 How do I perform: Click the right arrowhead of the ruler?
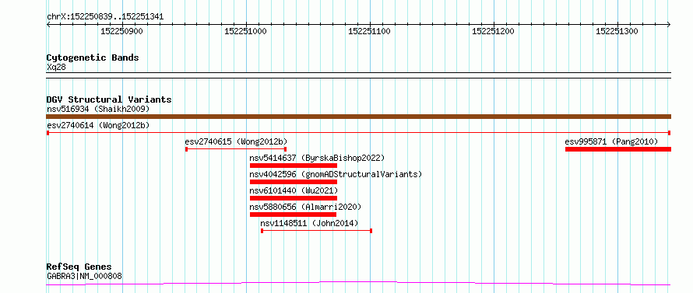click(669, 25)
